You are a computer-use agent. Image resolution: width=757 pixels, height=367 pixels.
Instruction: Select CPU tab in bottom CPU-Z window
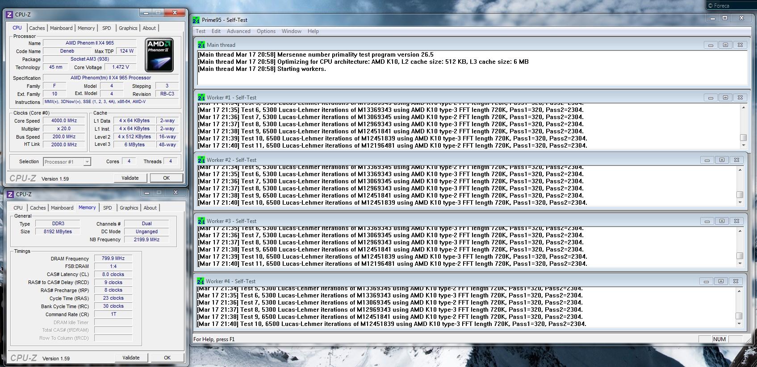pos(18,208)
